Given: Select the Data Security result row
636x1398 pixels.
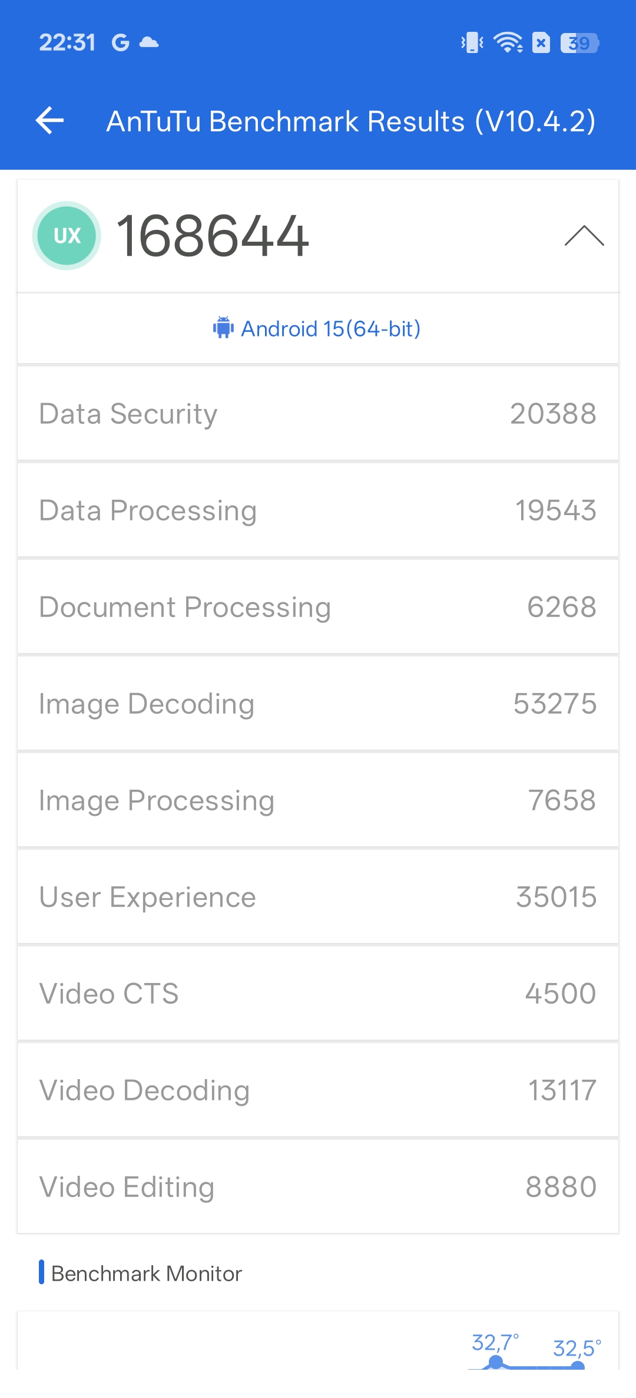Looking at the screenshot, I should pos(318,414).
